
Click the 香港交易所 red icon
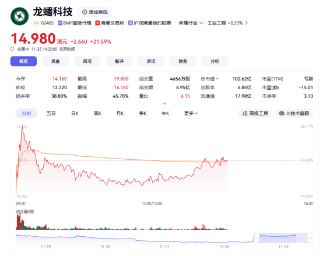click(97, 23)
